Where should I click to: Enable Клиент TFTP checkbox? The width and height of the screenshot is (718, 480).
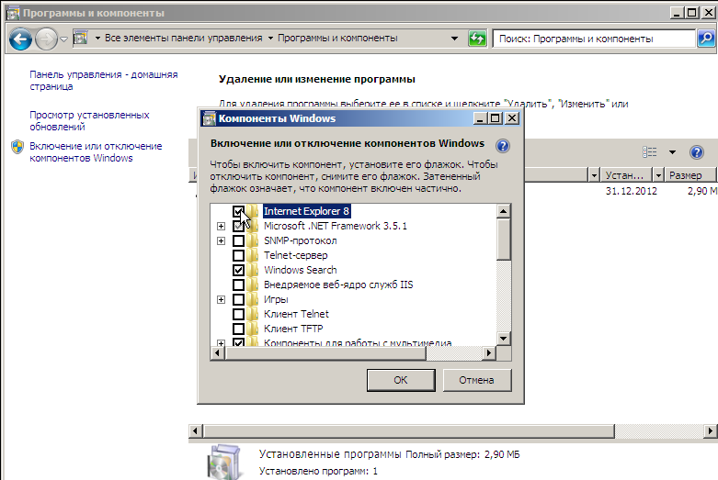pos(238,329)
